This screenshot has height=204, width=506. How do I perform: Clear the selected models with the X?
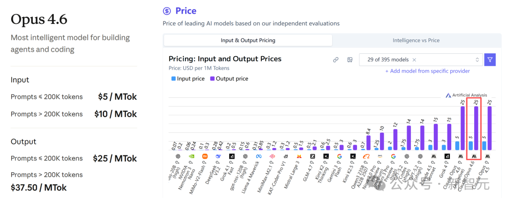414,60
